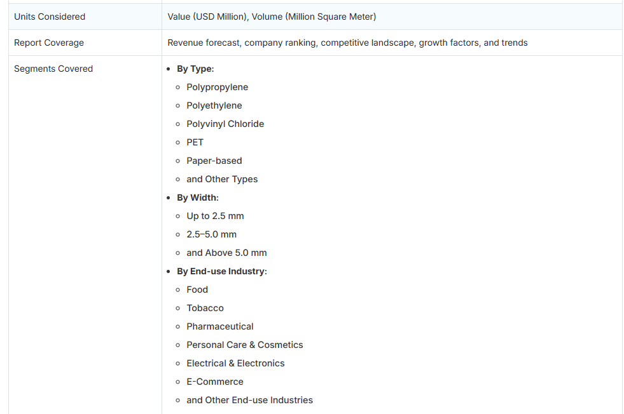Click the Units Considered row label

click(x=50, y=17)
